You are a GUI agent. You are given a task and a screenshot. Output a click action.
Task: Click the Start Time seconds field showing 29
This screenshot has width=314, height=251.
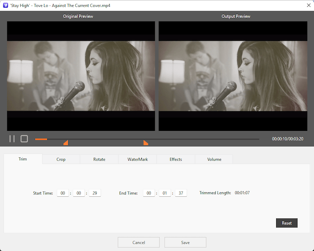(95, 193)
